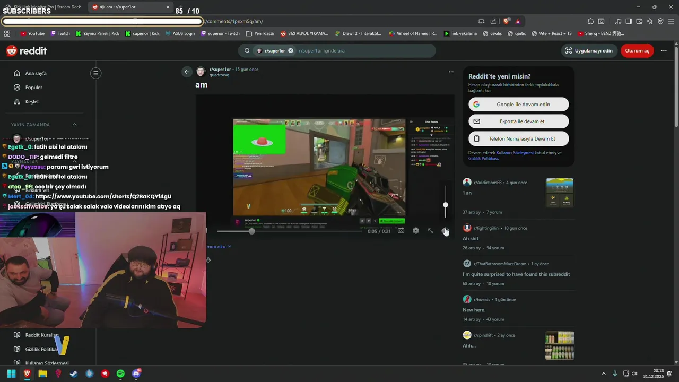Open the 'Ah shit' related post
Viewport: 679px width, 382px height.
point(471,239)
